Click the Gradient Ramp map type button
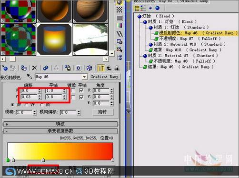The height and width of the screenshot is (178, 239). point(105,77)
